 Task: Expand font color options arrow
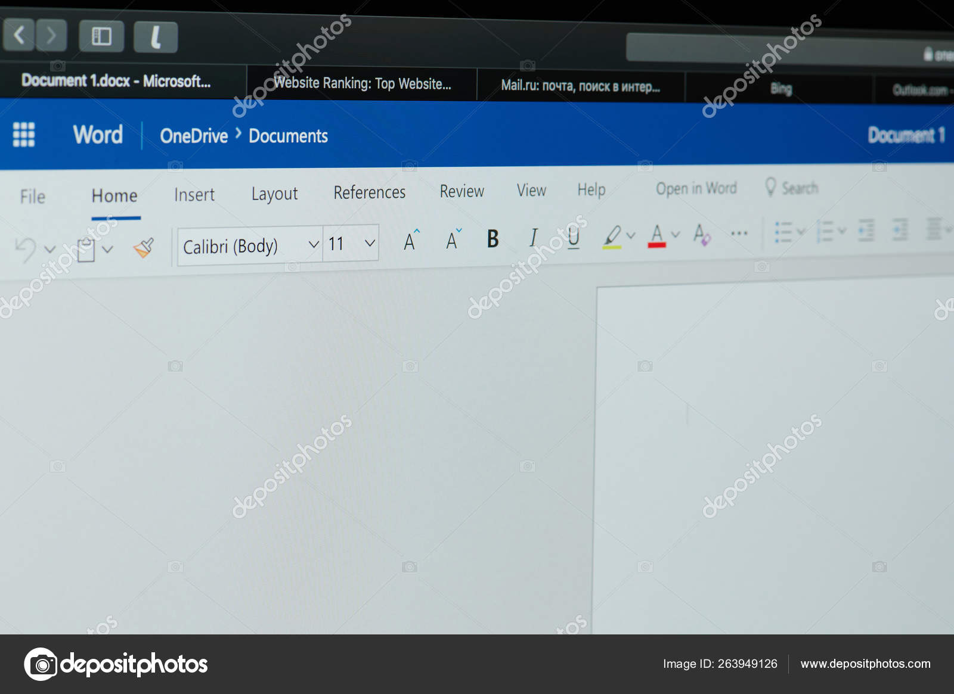(x=676, y=235)
